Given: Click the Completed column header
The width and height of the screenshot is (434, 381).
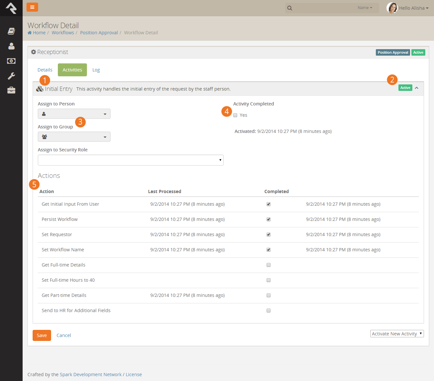Looking at the screenshot, I should coord(277,191).
